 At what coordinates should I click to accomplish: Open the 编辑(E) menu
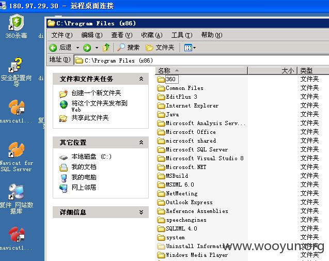tap(92, 35)
